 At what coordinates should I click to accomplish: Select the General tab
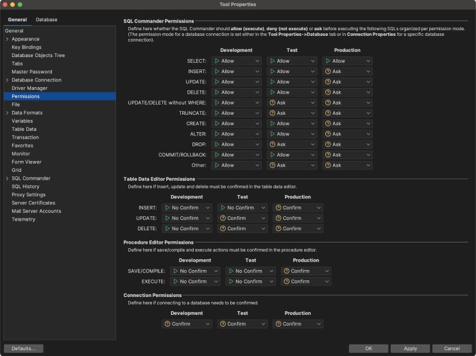point(17,20)
